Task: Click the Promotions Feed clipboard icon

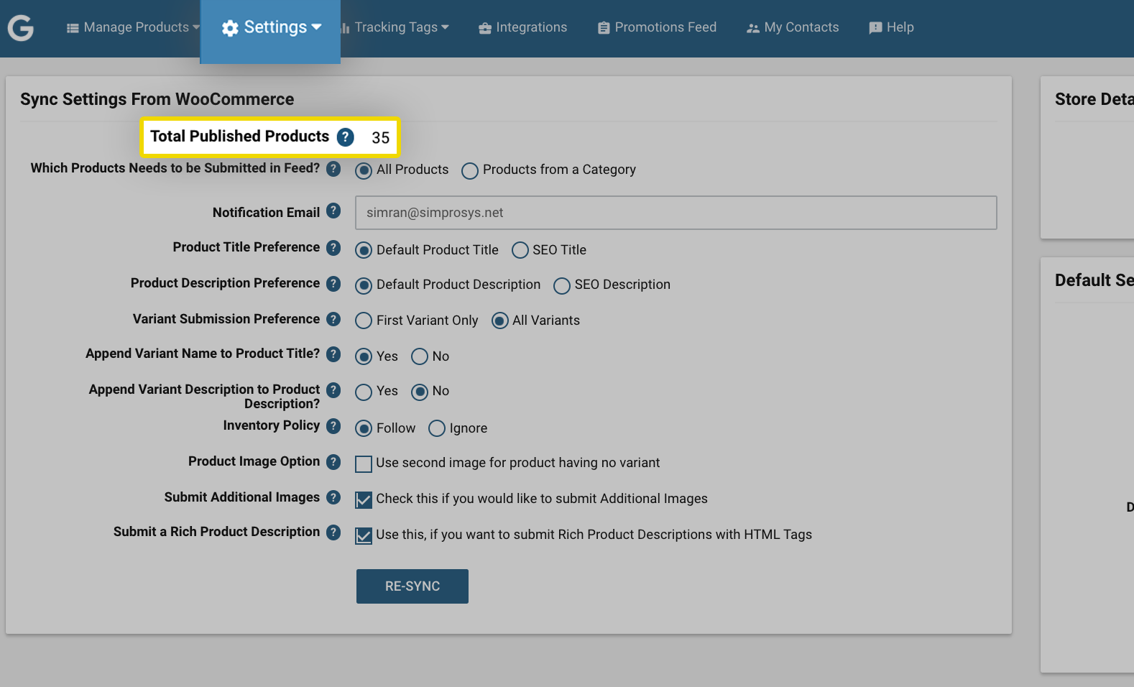Action: tap(604, 28)
